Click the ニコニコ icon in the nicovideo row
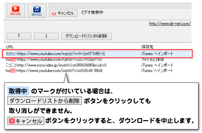202x133 pixels. [11, 65]
